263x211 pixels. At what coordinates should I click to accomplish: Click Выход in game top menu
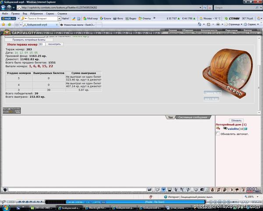click(x=248, y=30)
